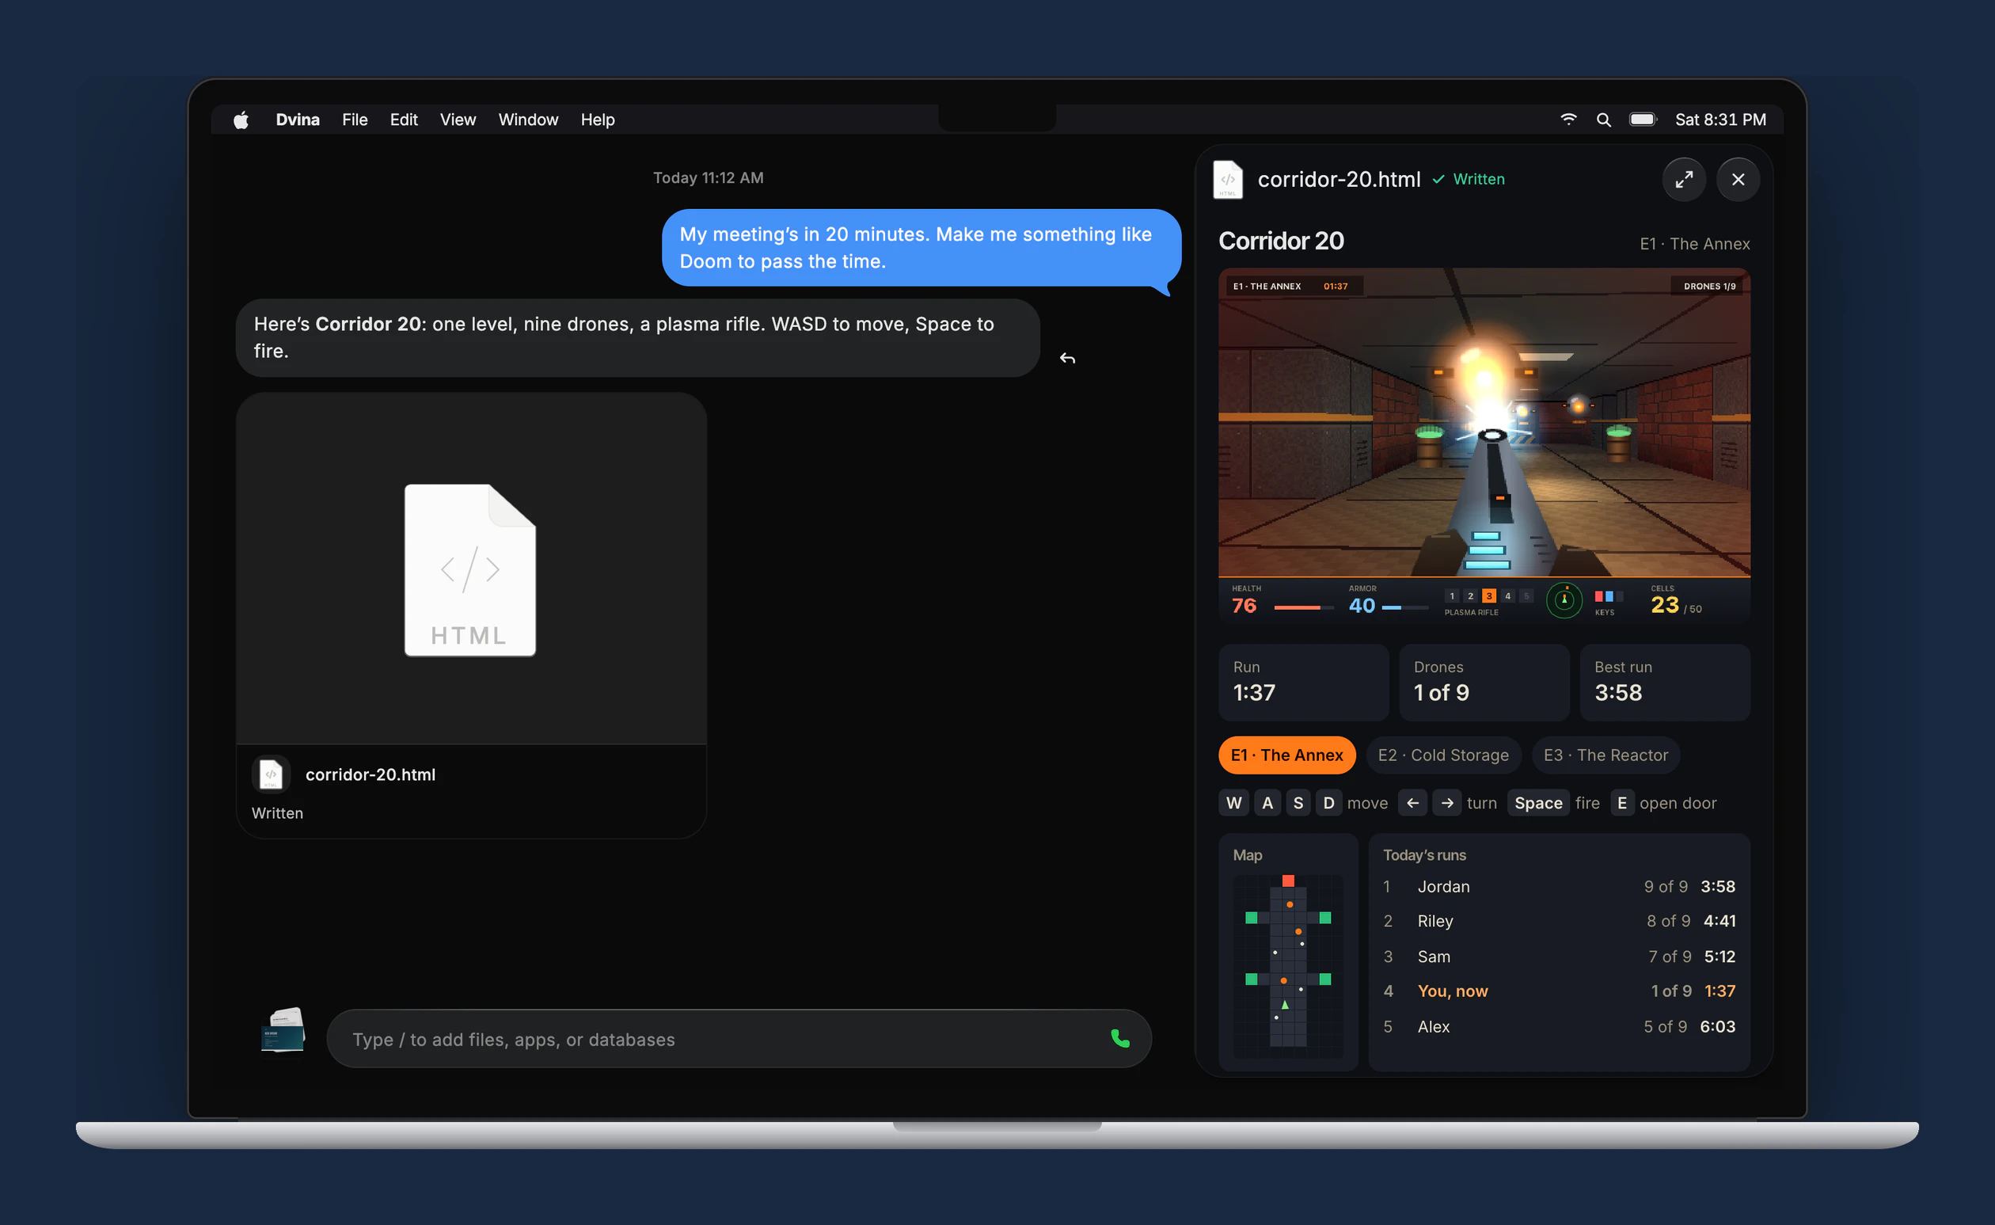Open the large HTML file thumbnail
Screen dimensions: 1995x1225
[x=469, y=569]
